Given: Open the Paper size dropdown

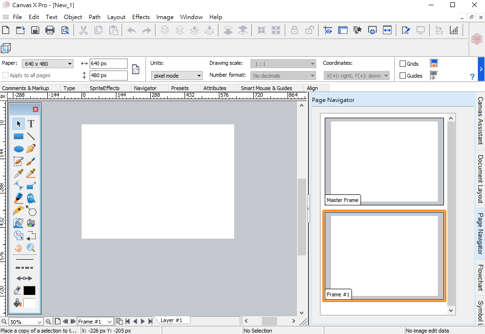Looking at the screenshot, I should [x=48, y=64].
